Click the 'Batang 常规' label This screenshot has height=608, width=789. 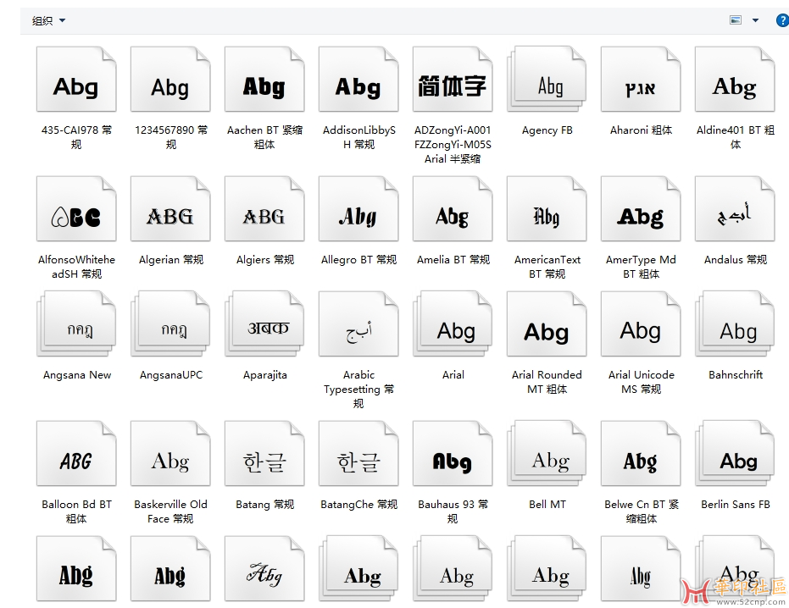point(264,505)
